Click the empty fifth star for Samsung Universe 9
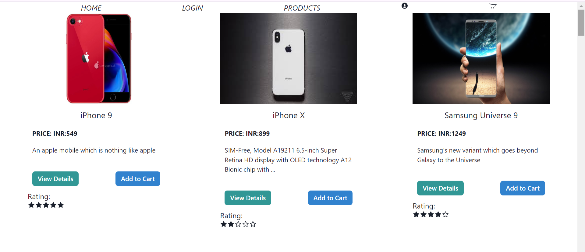585x252 pixels. pyautogui.click(x=445, y=215)
